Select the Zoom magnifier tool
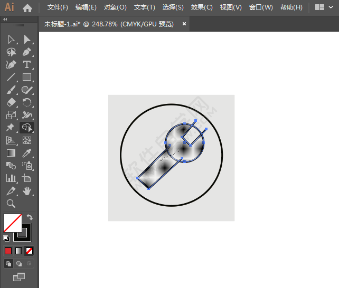The width and height of the screenshot is (339, 288). pyautogui.click(x=11, y=204)
